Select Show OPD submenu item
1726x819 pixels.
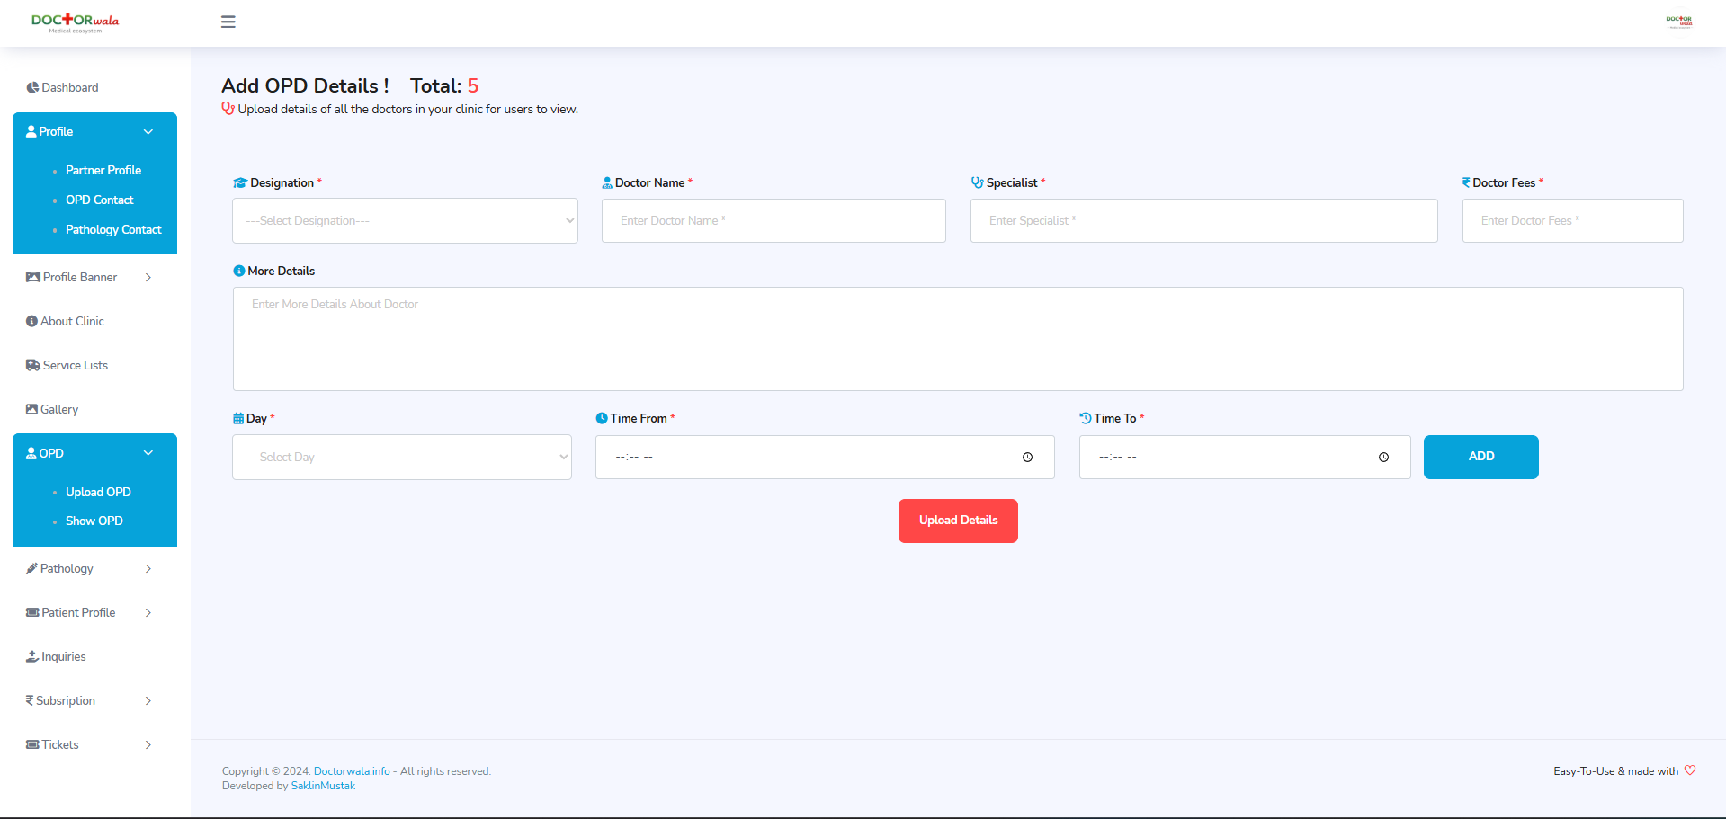(94, 521)
